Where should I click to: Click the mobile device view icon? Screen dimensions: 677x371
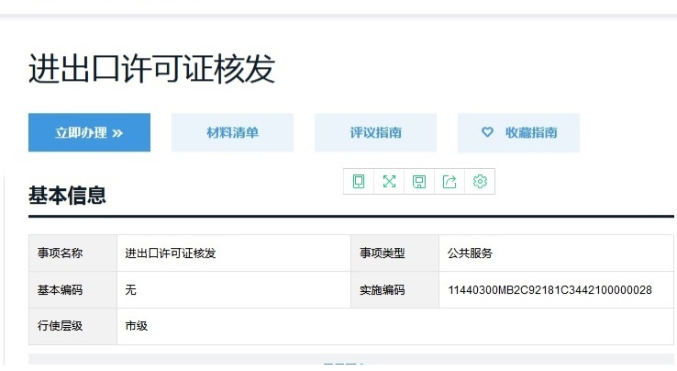pos(359,182)
